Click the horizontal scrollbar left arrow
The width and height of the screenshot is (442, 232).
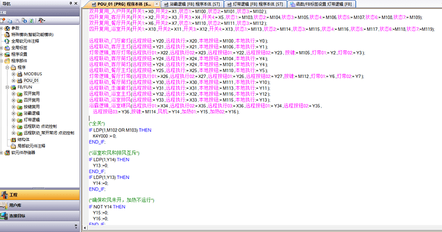[x=85, y=228]
